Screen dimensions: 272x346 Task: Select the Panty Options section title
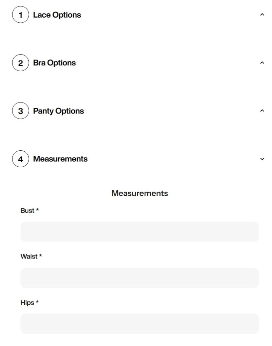click(x=58, y=111)
